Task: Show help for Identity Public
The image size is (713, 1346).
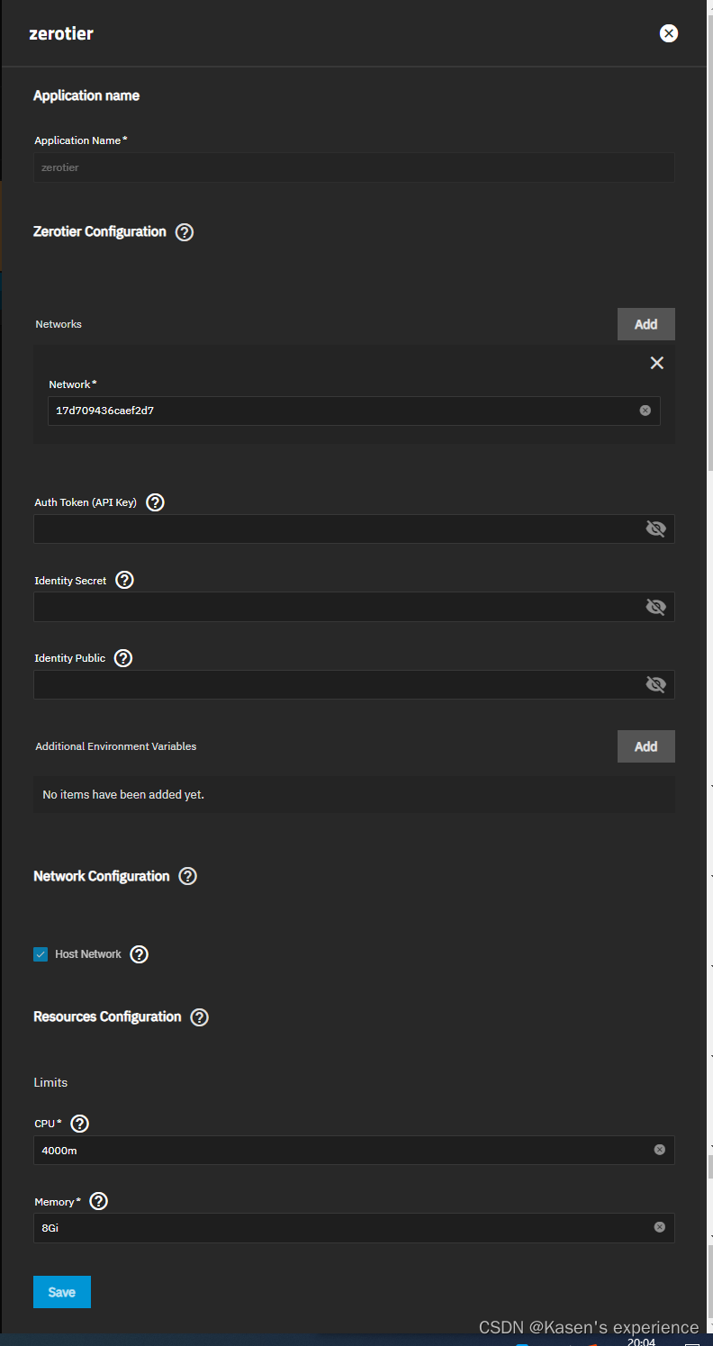Action: (x=123, y=658)
